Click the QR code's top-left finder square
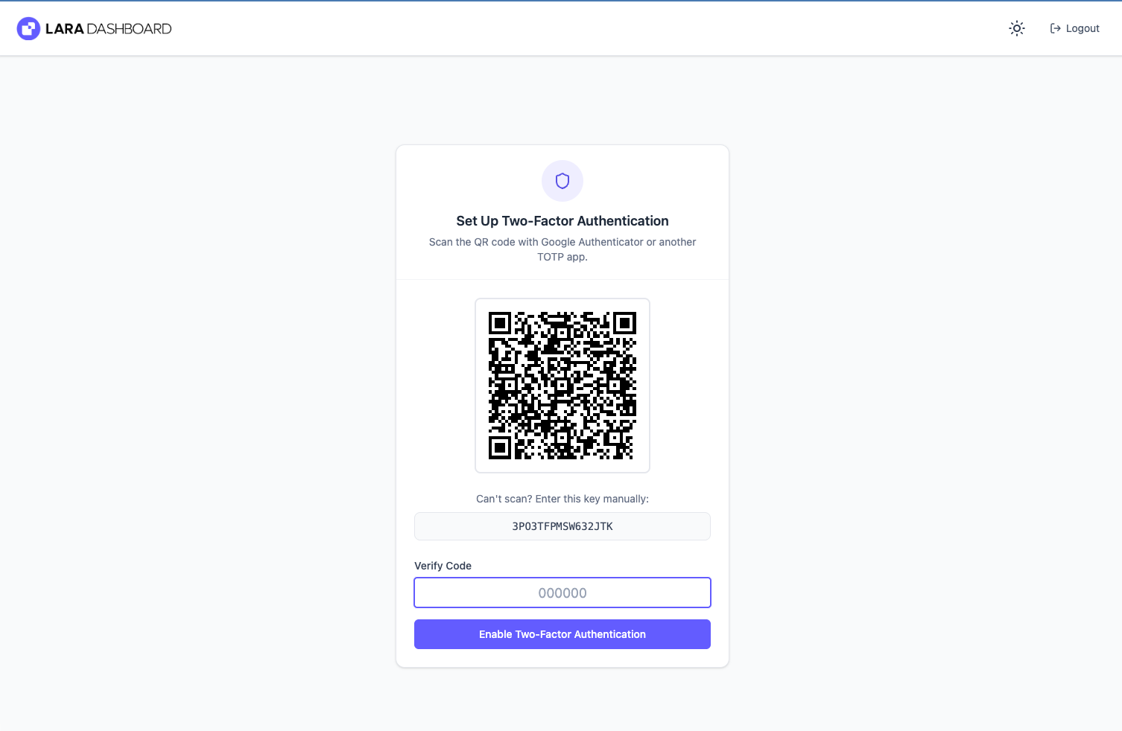 [500, 323]
